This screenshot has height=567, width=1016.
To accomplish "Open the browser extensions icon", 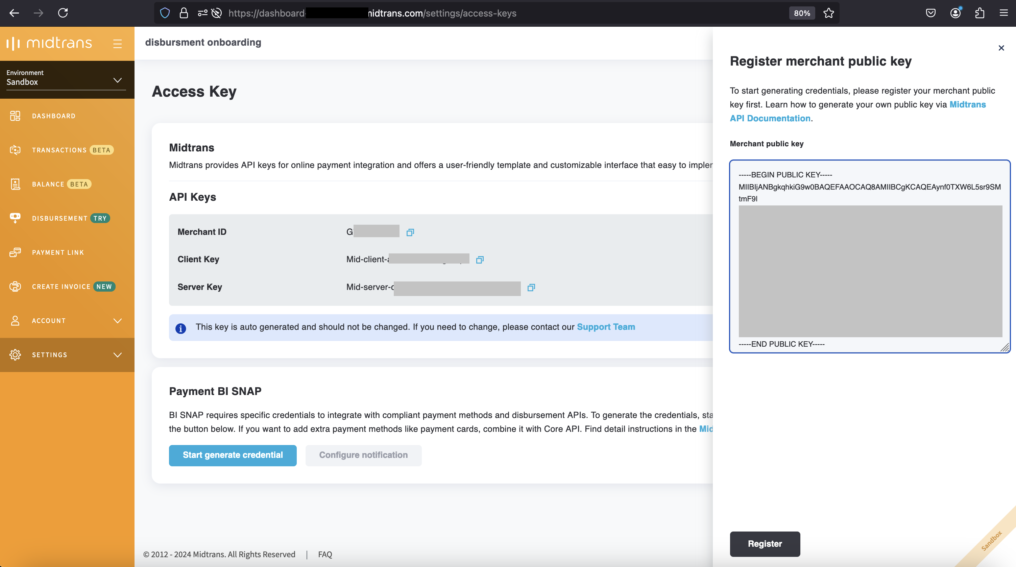I will click(x=980, y=13).
